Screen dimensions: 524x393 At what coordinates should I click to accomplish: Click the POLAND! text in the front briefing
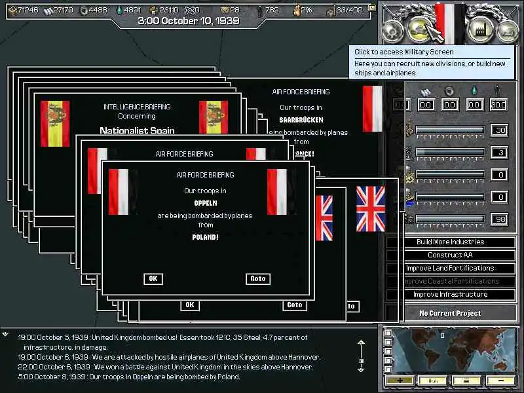[205, 237]
